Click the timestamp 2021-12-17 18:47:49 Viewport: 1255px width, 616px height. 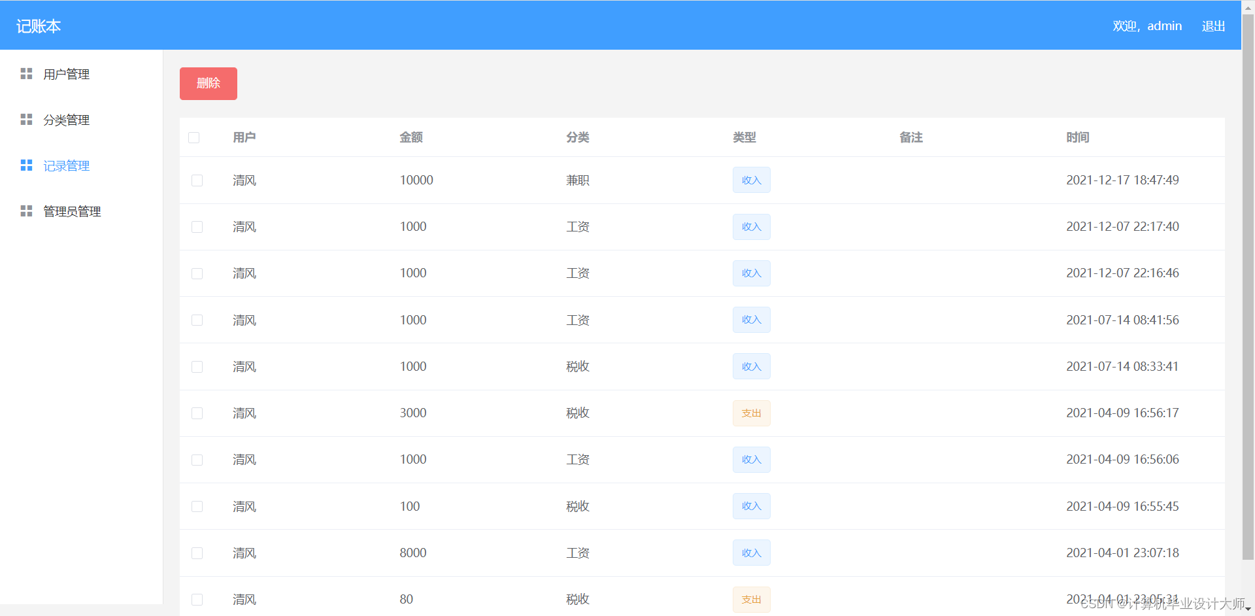tap(1122, 180)
